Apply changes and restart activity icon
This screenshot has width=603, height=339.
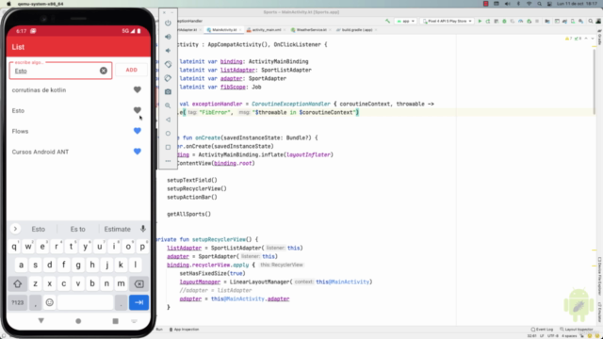point(488,21)
